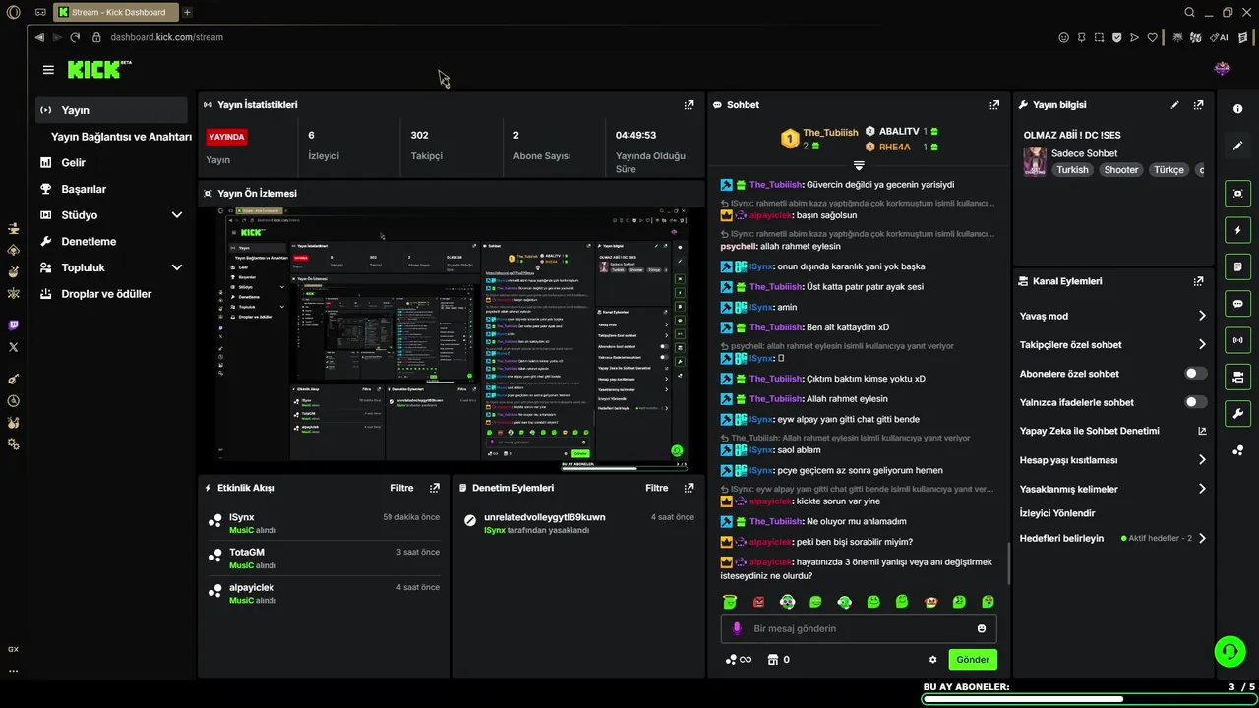Pop out the Denetim Eylemleri panel
Image resolution: width=1259 pixels, height=708 pixels.
tap(689, 488)
